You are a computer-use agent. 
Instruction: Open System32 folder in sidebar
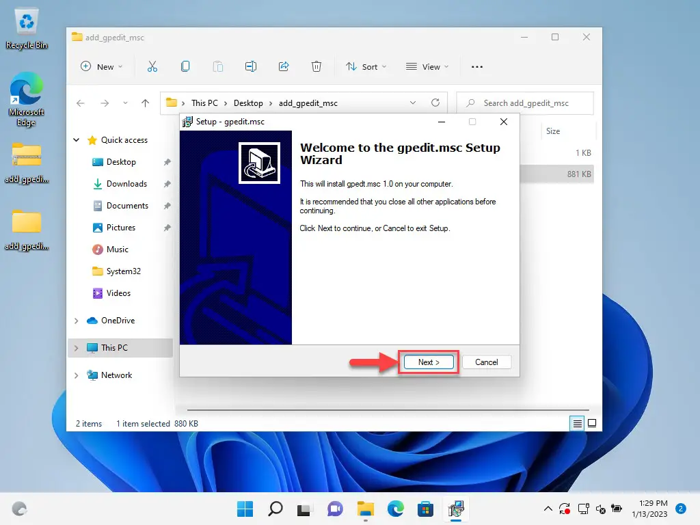[123, 271]
